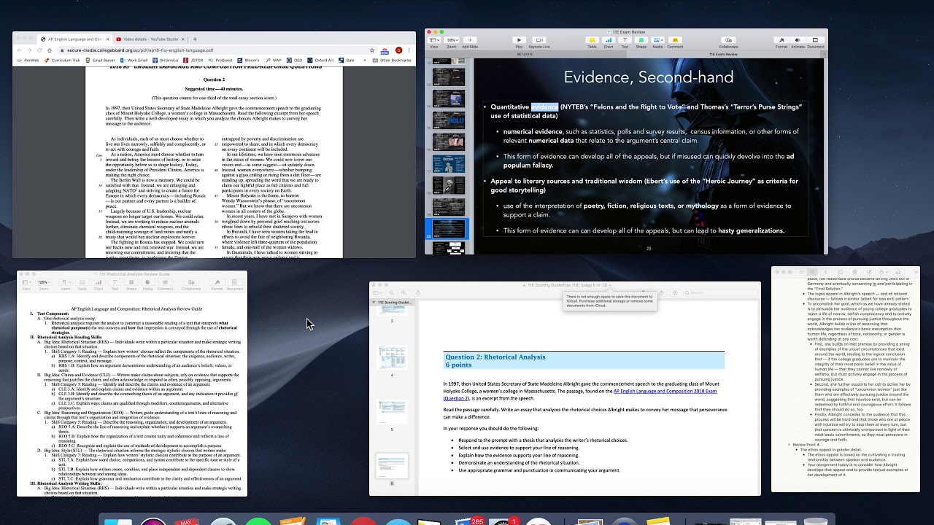This screenshot has height=525, width=934.
Task: Bookmark this page with the star icon
Action: pos(371,50)
